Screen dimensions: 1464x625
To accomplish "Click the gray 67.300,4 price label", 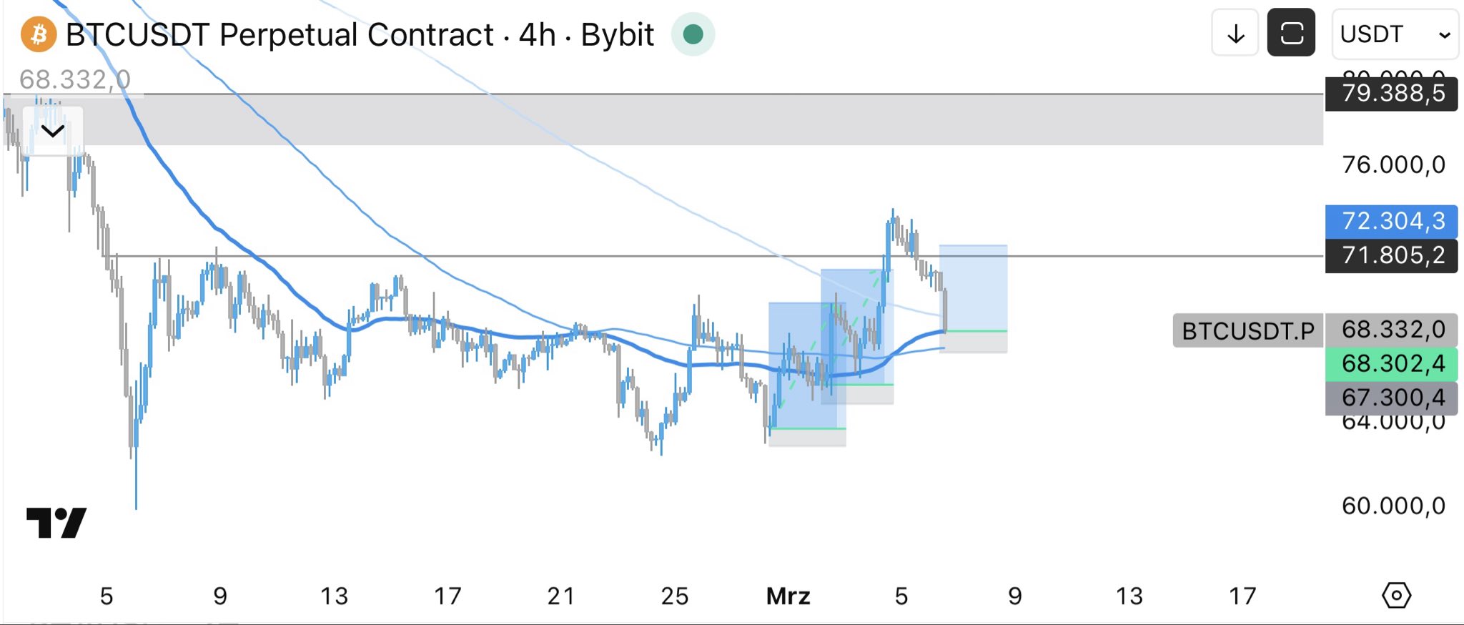I will coord(1391,398).
